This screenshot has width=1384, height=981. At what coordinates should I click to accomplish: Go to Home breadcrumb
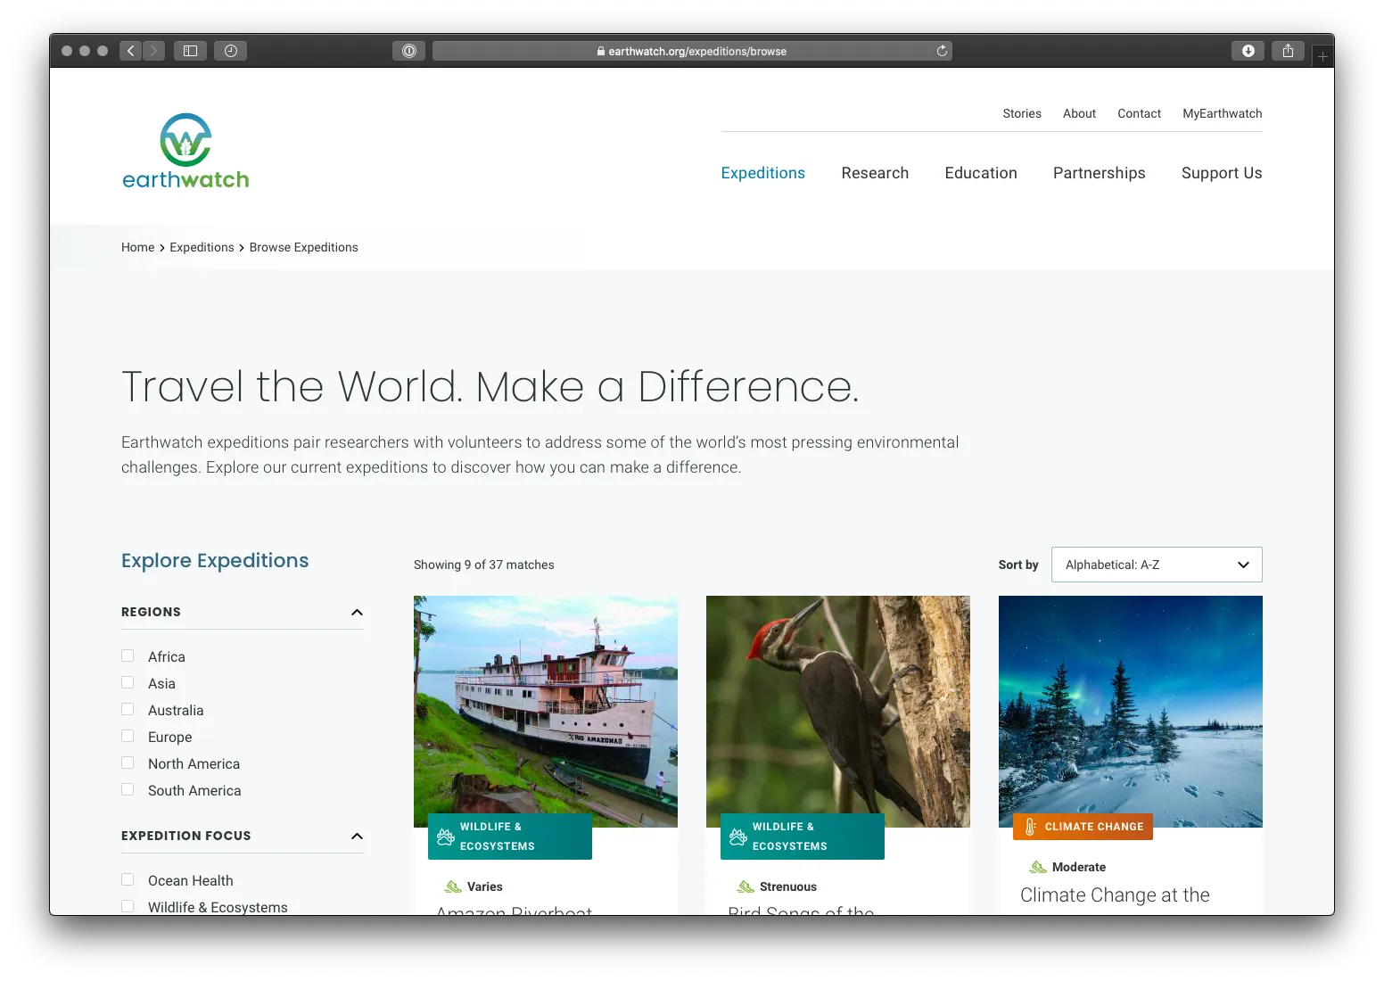pos(137,247)
